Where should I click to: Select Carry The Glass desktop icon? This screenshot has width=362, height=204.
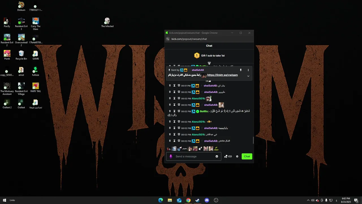coord(35,24)
